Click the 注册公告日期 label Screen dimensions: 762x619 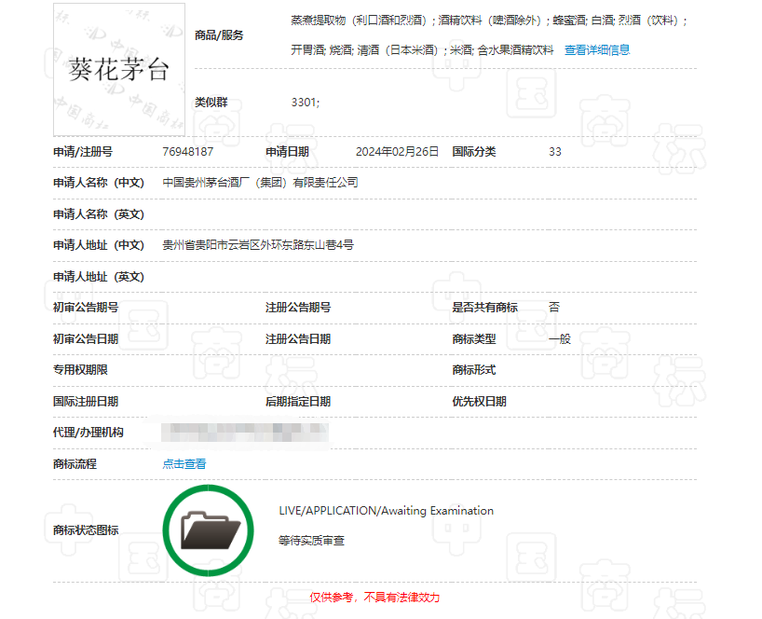coord(298,339)
